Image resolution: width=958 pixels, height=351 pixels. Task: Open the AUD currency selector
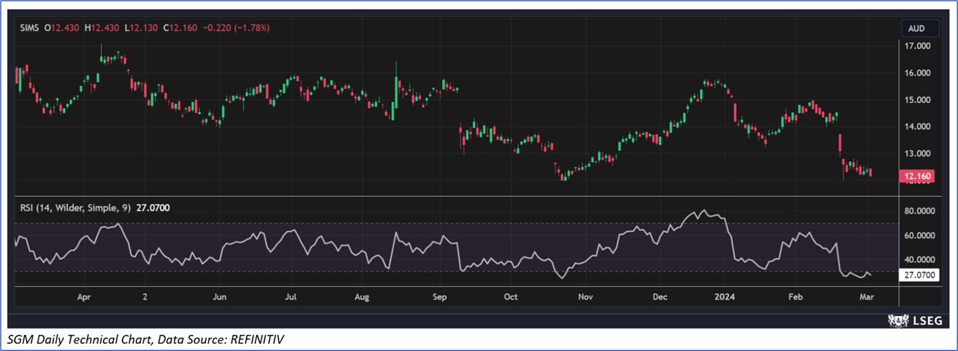coord(916,29)
